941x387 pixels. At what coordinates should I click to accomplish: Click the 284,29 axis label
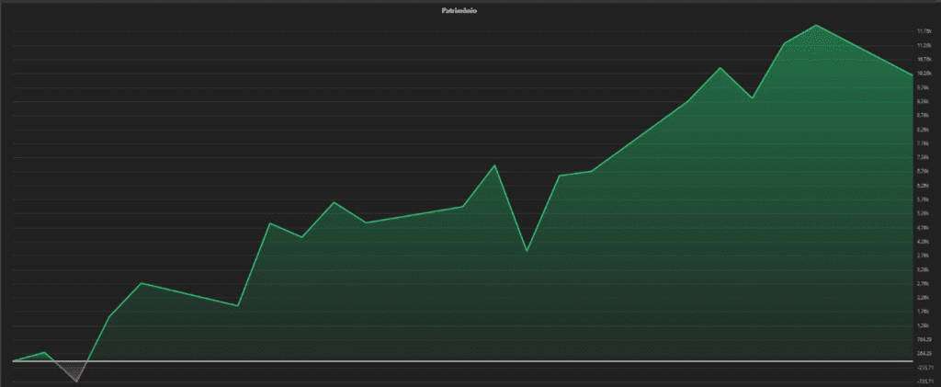pos(924,354)
